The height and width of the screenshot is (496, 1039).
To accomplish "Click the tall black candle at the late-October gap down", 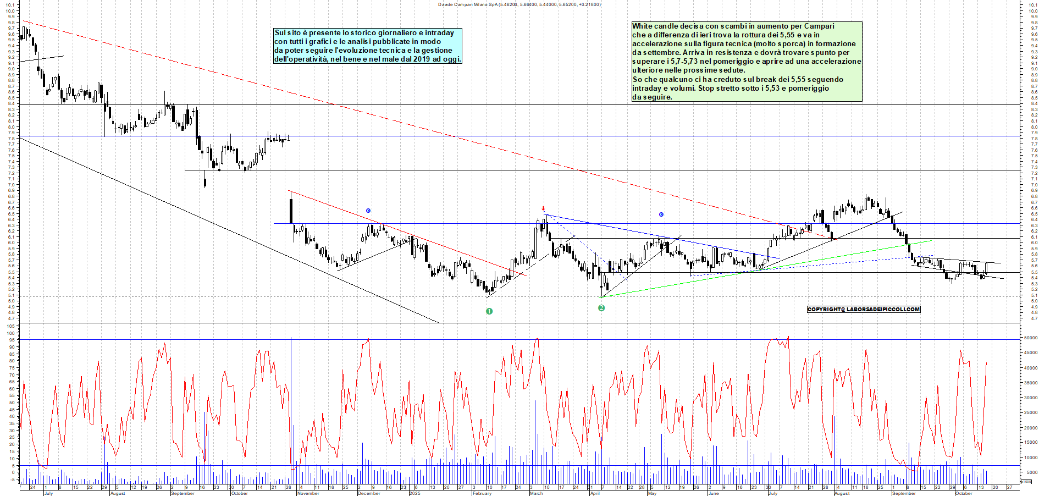I will [291, 211].
